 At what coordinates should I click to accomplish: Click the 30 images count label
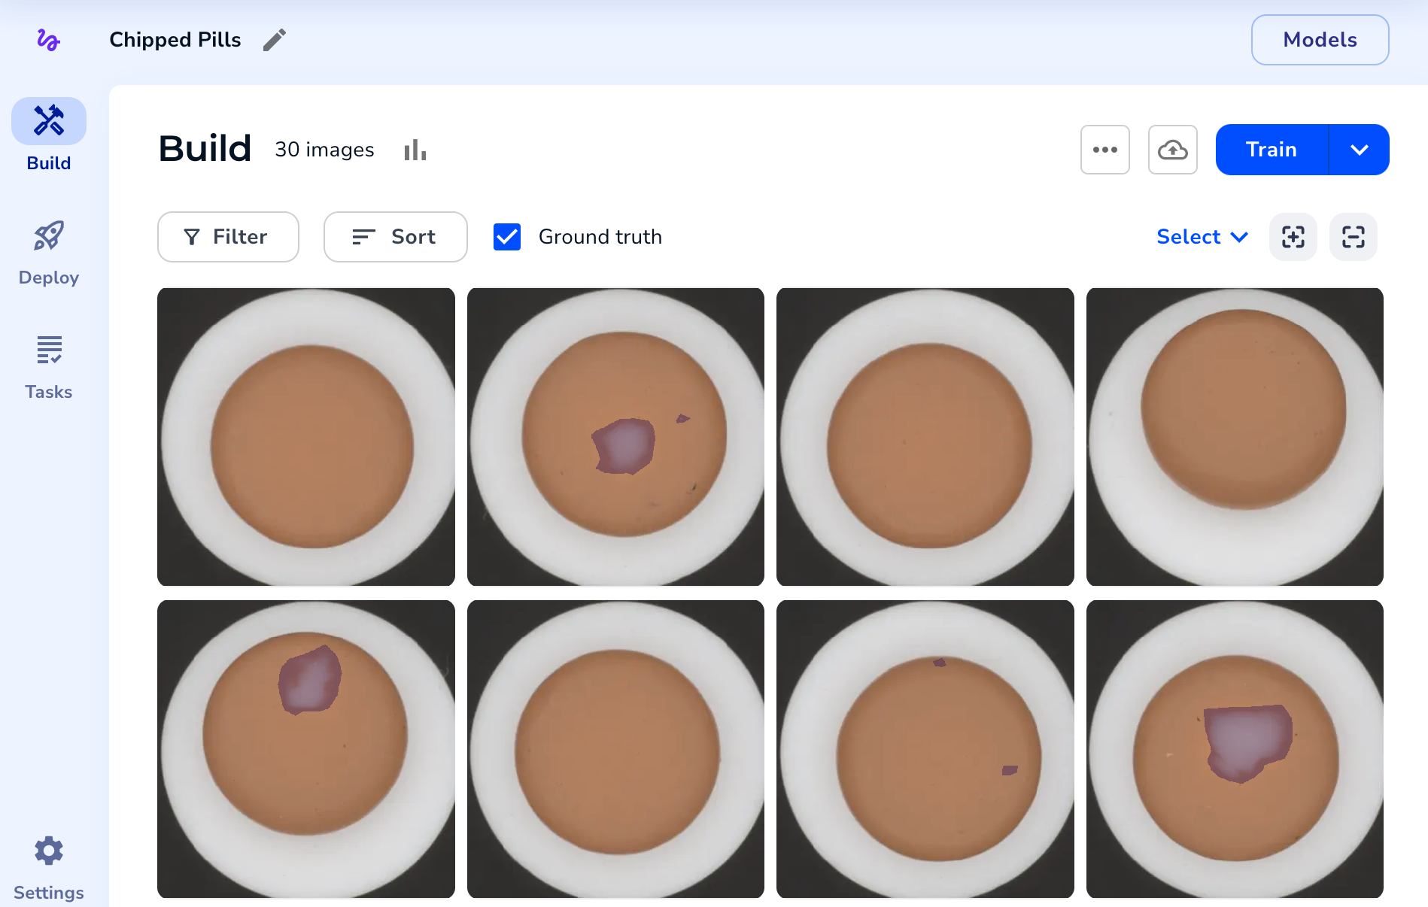pos(324,150)
